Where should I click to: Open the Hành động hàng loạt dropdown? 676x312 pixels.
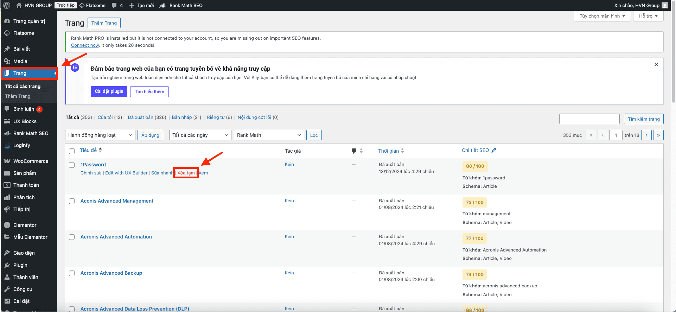[100, 135]
